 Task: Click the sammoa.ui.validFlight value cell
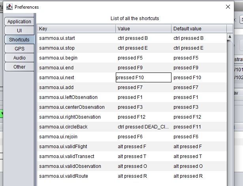click(143, 147)
